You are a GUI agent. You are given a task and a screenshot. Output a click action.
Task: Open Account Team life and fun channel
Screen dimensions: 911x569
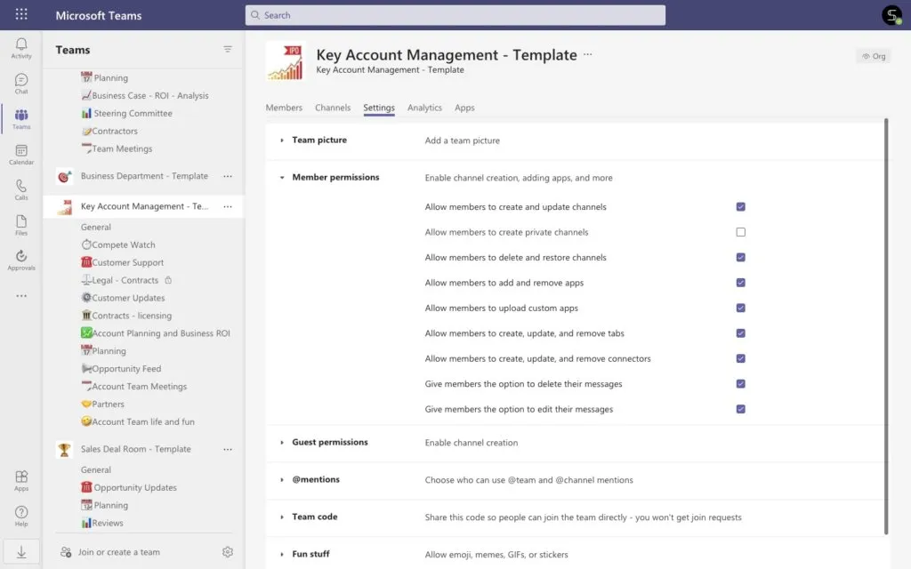click(x=138, y=422)
